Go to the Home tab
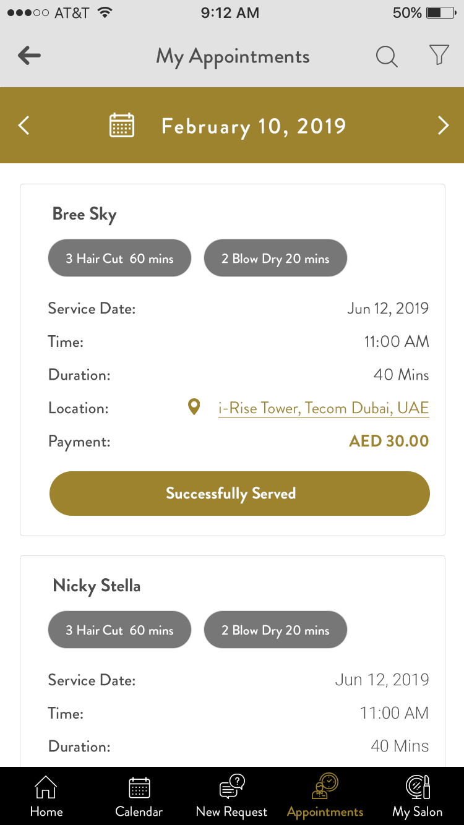464x825 pixels. pos(46,795)
